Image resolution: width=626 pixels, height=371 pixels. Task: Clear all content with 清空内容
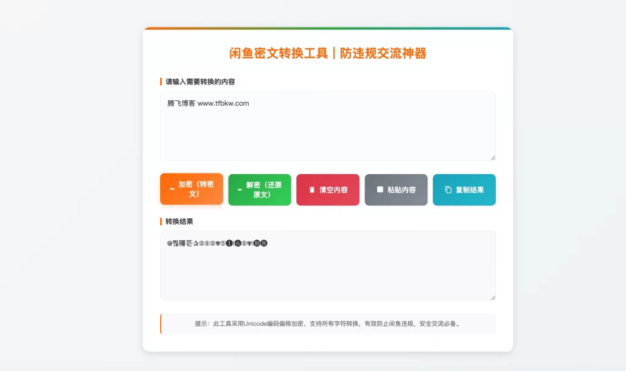coord(328,189)
